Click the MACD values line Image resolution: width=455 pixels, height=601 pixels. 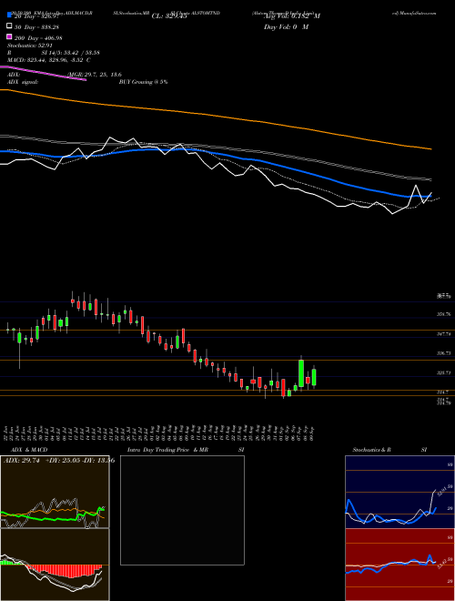49,60
